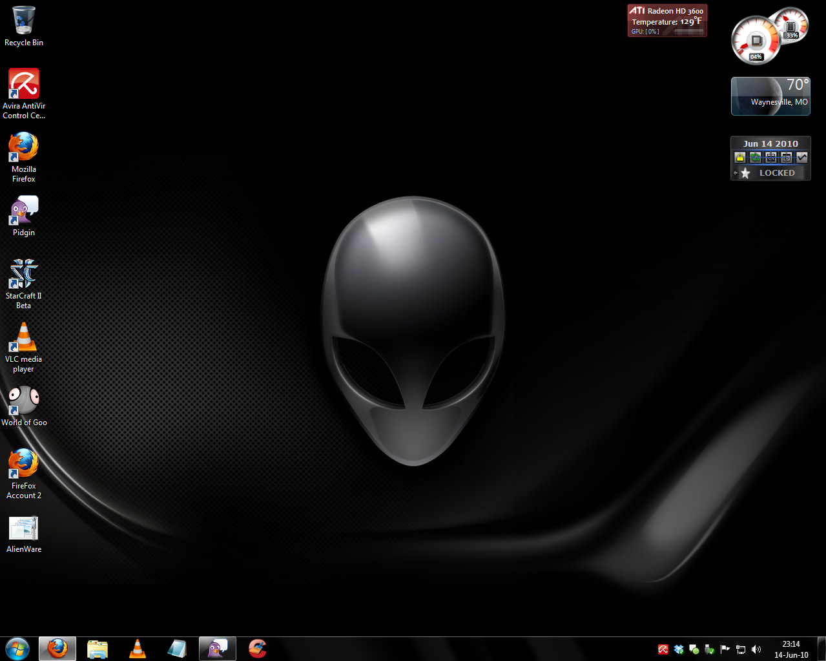Open the Windows Start menu

coord(17,648)
